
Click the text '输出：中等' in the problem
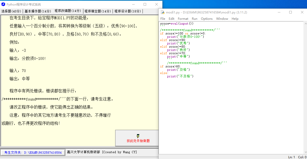coord(20,79)
